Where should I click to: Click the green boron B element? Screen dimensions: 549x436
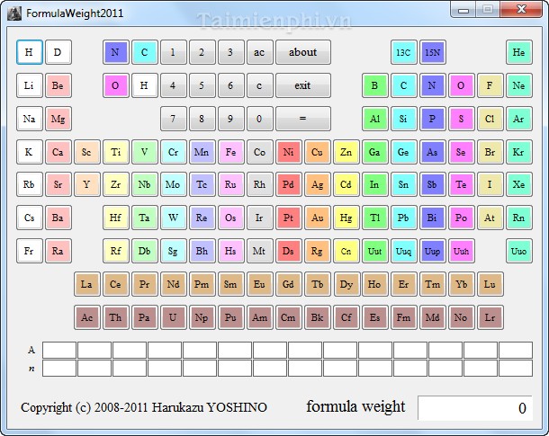click(374, 85)
